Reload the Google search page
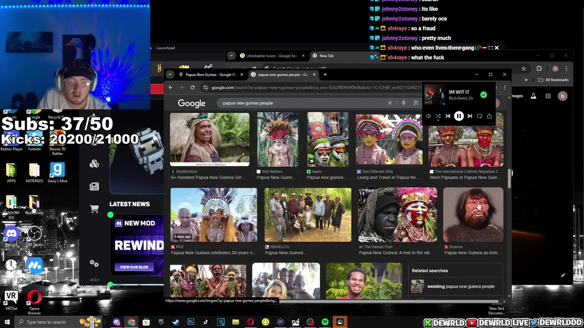 click(x=193, y=87)
